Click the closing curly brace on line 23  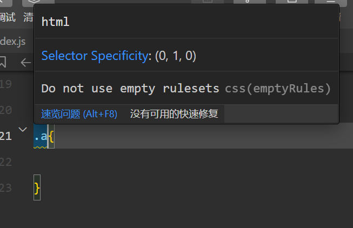pyautogui.click(x=37, y=188)
